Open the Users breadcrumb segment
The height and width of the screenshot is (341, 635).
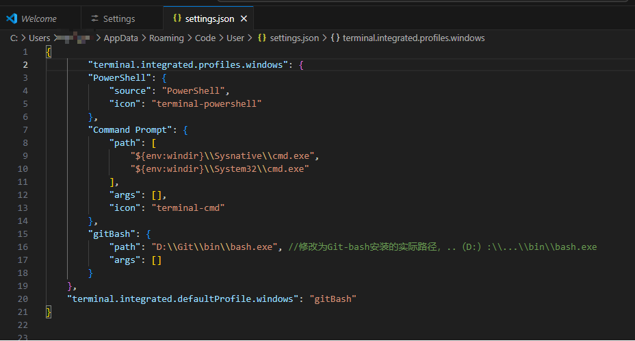point(39,38)
